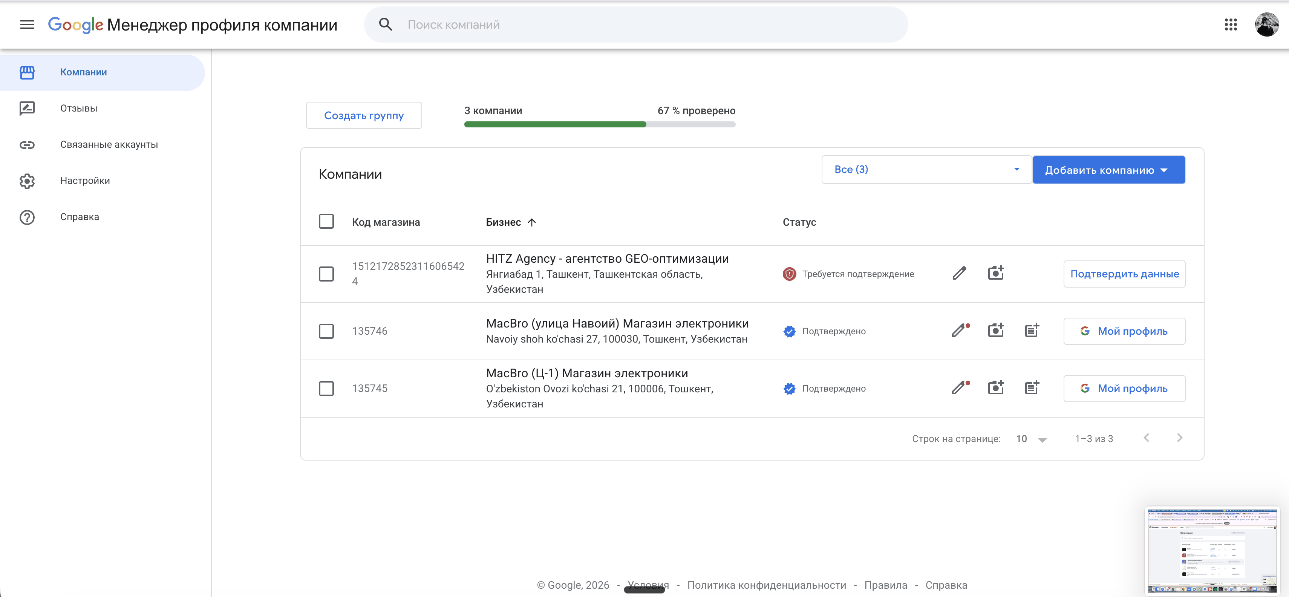Open the Справка sidebar section

pyautogui.click(x=102, y=217)
